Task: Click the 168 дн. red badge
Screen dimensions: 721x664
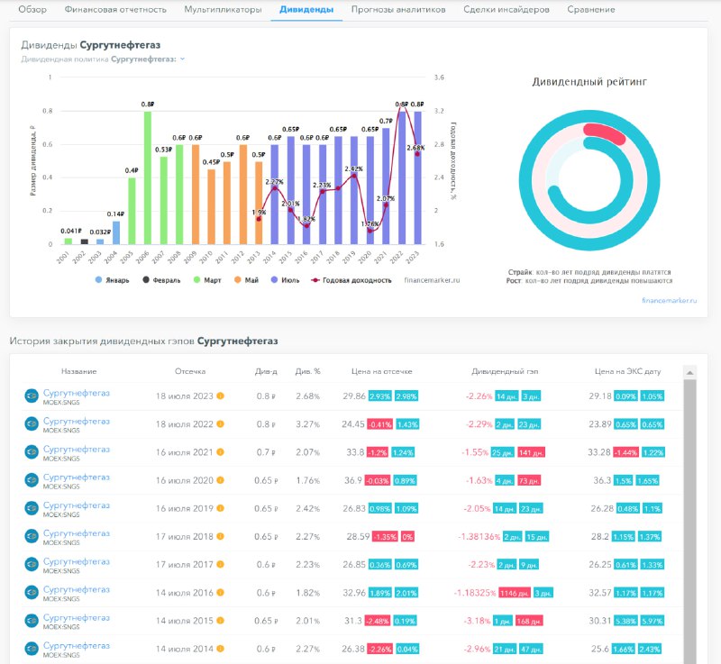Action: pyautogui.click(x=529, y=622)
